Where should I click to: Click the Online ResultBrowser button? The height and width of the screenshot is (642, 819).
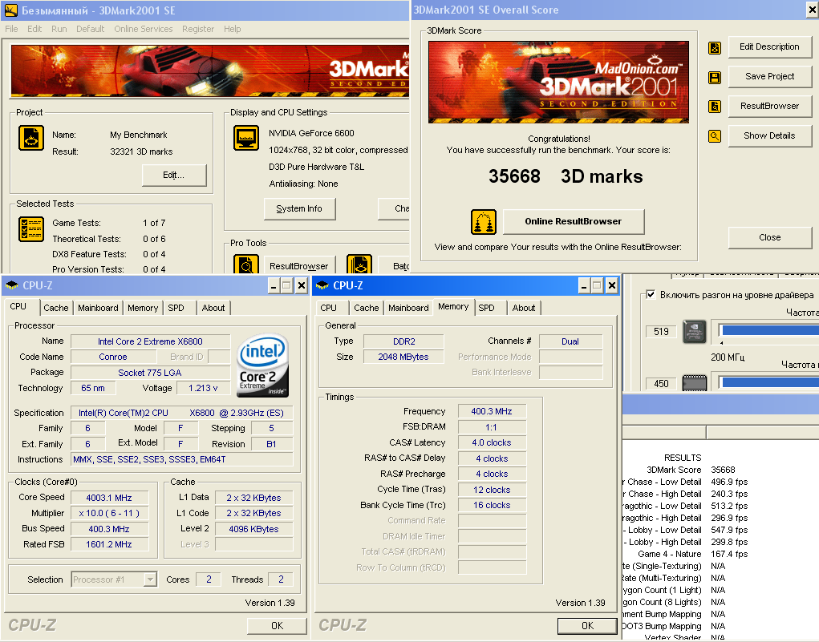pos(573,222)
